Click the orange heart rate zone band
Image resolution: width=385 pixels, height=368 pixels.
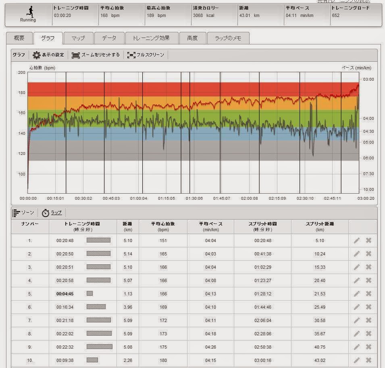coord(193,103)
